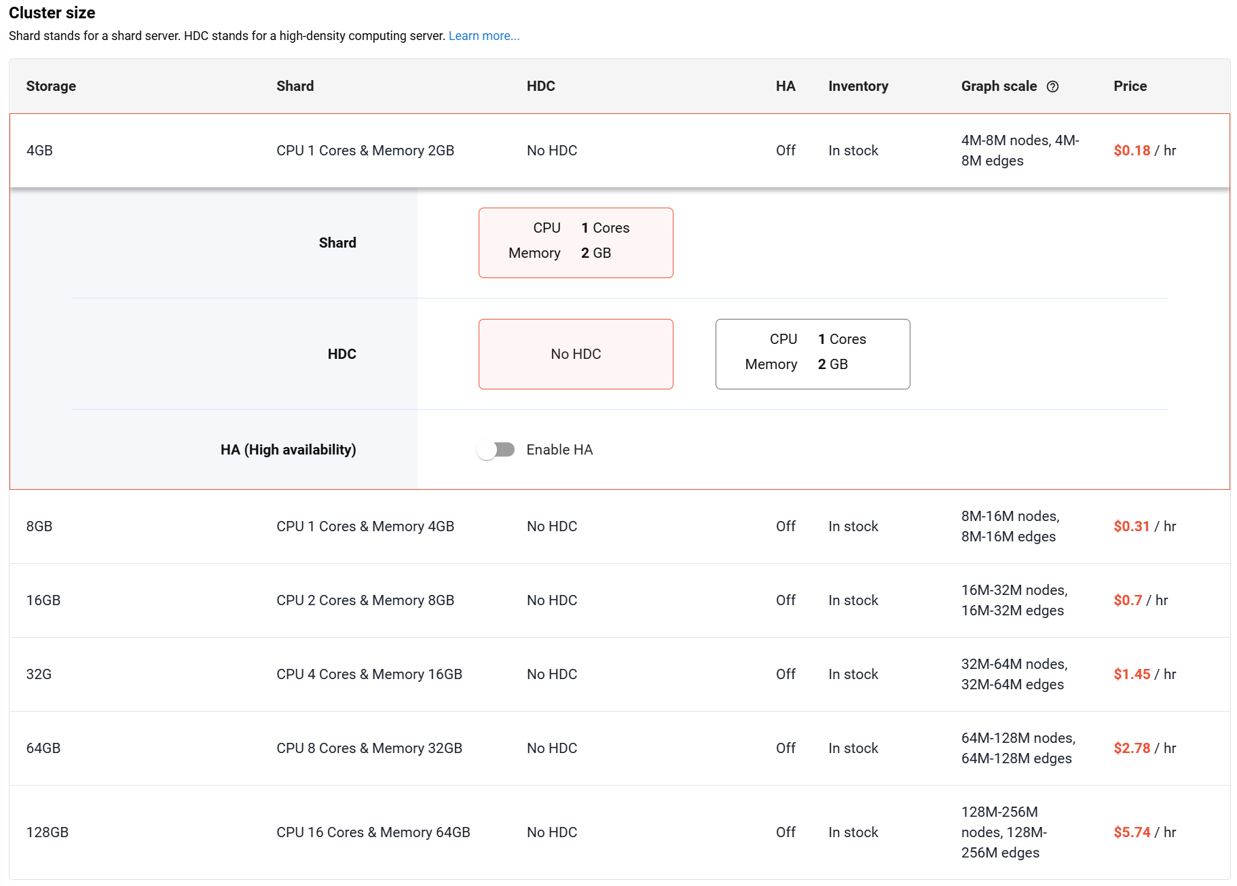This screenshot has width=1237, height=886.
Task: Click the Graph scale column header
Action: [x=999, y=86]
